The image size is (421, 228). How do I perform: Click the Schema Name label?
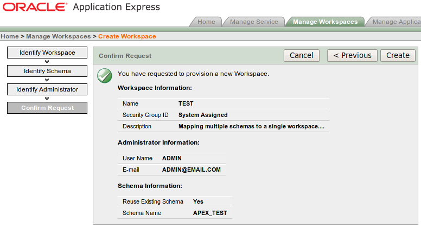[142, 213]
